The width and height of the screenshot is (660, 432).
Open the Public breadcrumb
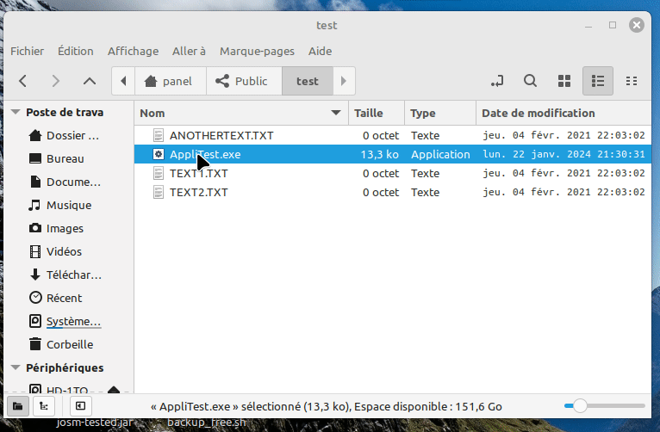tap(244, 81)
